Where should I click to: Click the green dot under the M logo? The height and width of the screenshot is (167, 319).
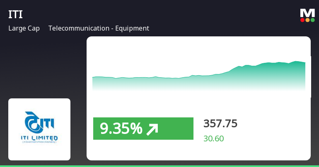(312, 20)
